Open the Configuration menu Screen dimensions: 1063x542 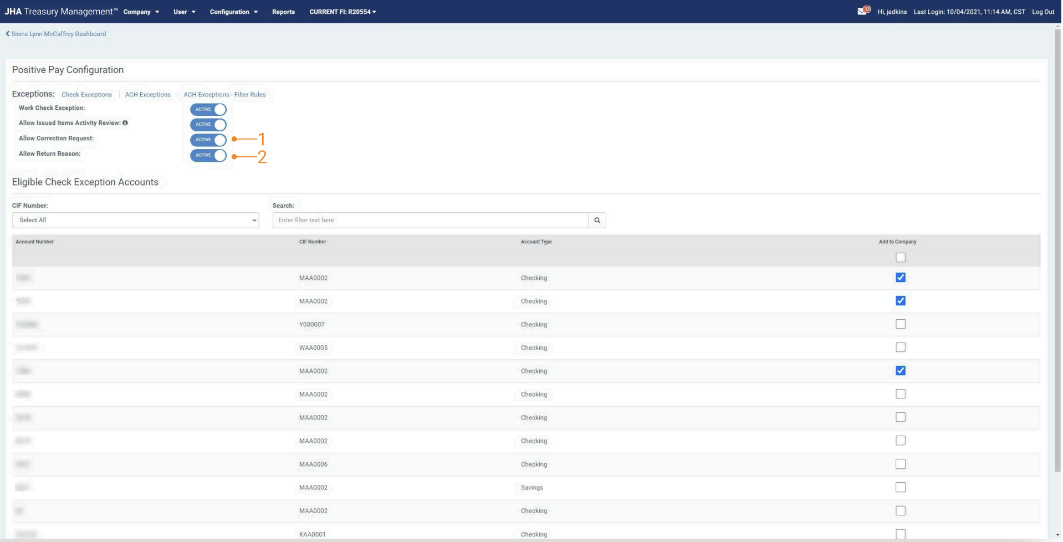(x=233, y=12)
